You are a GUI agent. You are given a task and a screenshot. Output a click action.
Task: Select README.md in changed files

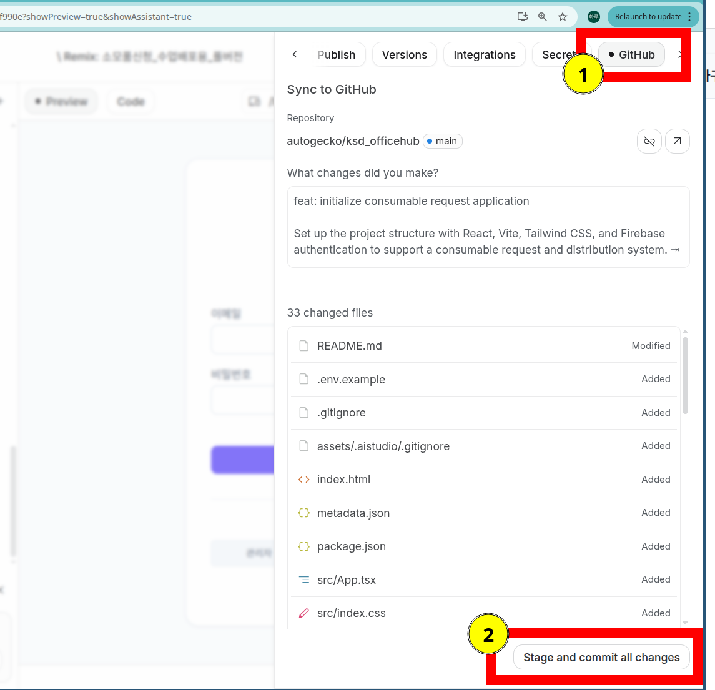click(x=484, y=346)
